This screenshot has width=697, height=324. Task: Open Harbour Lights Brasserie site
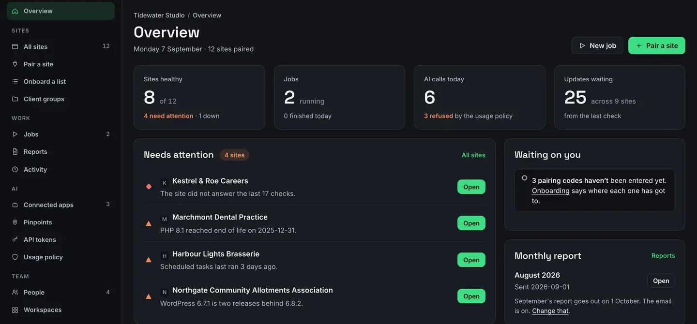pos(471,260)
